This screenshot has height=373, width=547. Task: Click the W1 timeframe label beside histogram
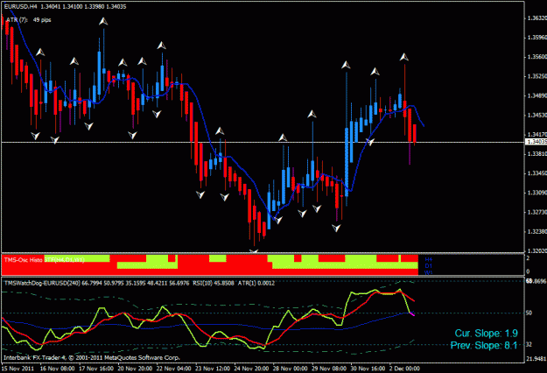point(428,272)
